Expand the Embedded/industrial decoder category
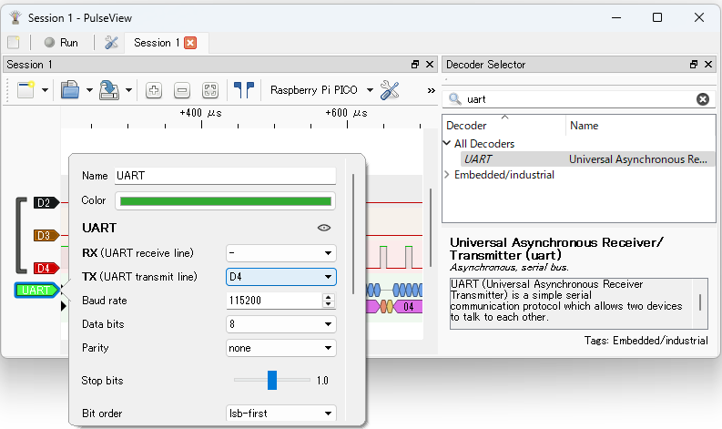 (x=447, y=175)
